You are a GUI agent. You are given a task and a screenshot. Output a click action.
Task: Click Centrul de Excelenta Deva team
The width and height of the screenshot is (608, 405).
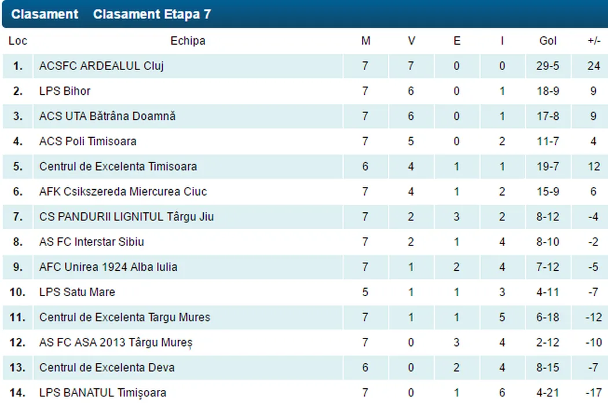coord(107,367)
